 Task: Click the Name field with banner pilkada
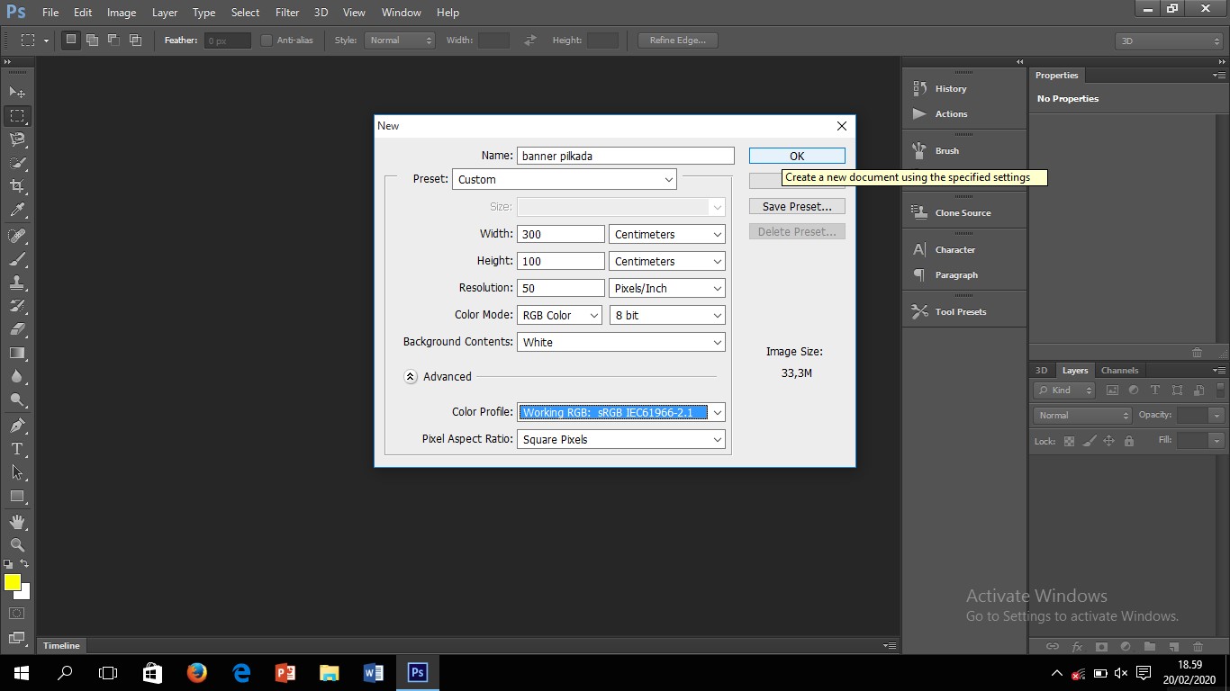626,156
